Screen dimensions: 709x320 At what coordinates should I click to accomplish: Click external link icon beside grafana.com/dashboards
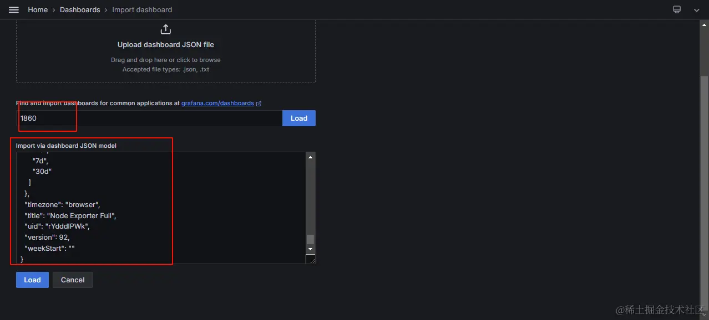point(259,104)
